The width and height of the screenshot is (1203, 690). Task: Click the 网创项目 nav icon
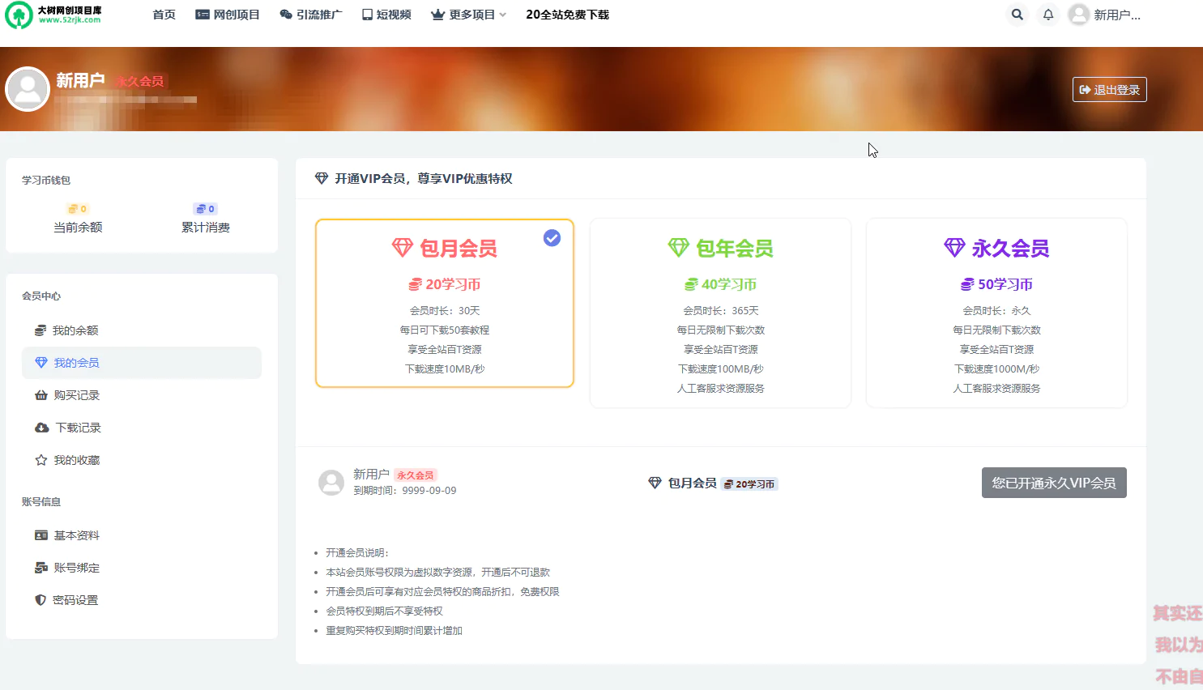[203, 15]
